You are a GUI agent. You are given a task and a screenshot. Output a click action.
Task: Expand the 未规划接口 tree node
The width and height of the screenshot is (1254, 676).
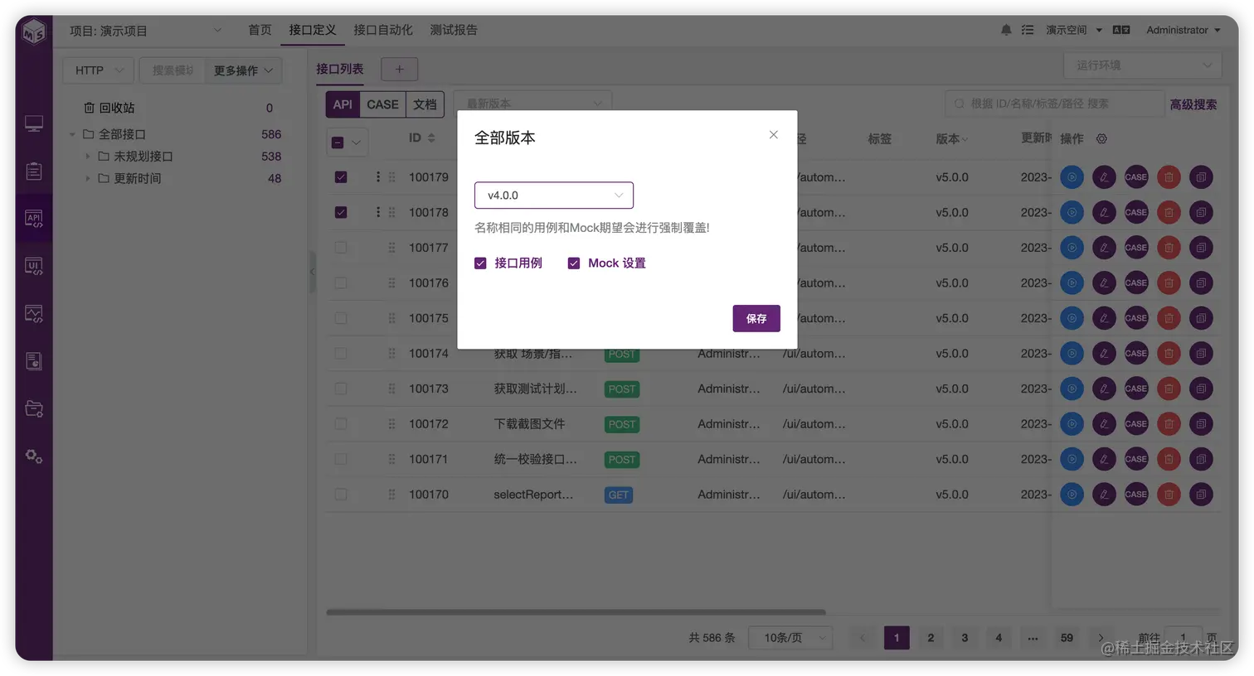(x=87, y=156)
